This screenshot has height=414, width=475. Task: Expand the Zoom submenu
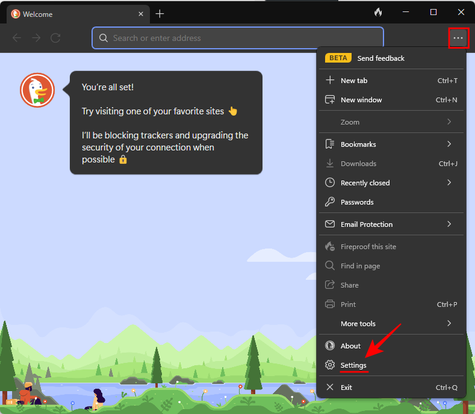[x=391, y=122]
